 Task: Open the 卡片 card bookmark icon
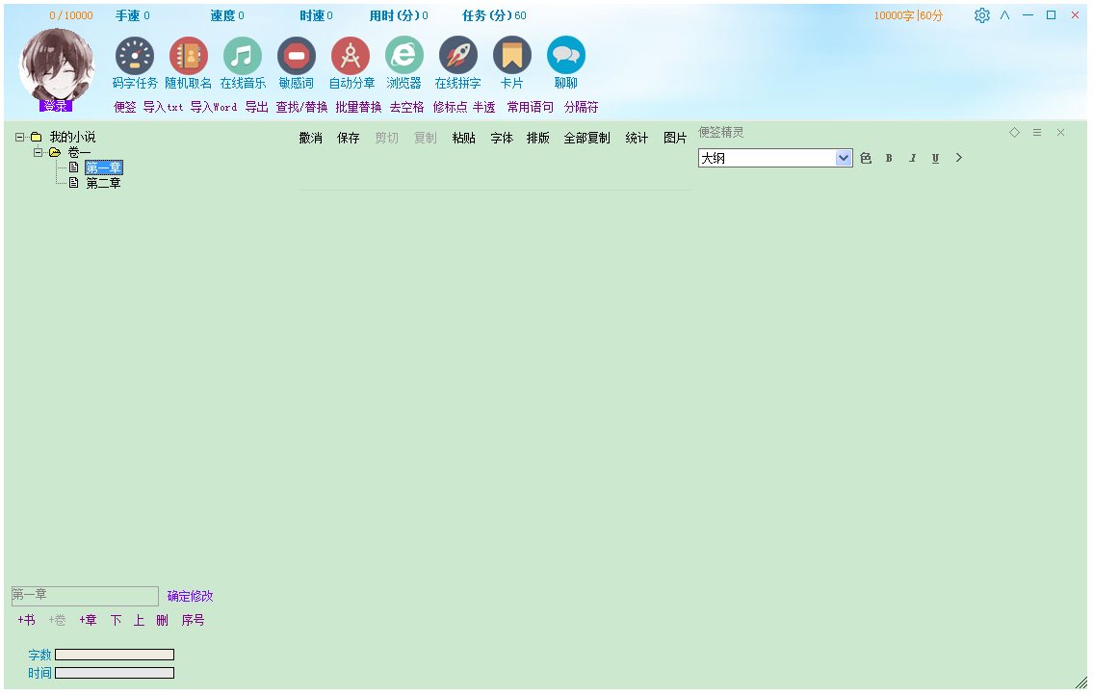point(512,56)
